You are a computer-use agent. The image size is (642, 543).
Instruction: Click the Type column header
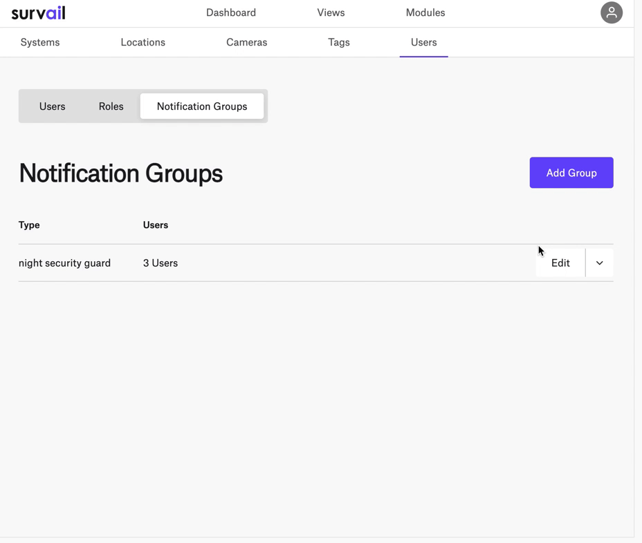(29, 225)
